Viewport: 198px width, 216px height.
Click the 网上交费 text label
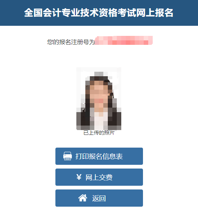[x=99, y=177]
